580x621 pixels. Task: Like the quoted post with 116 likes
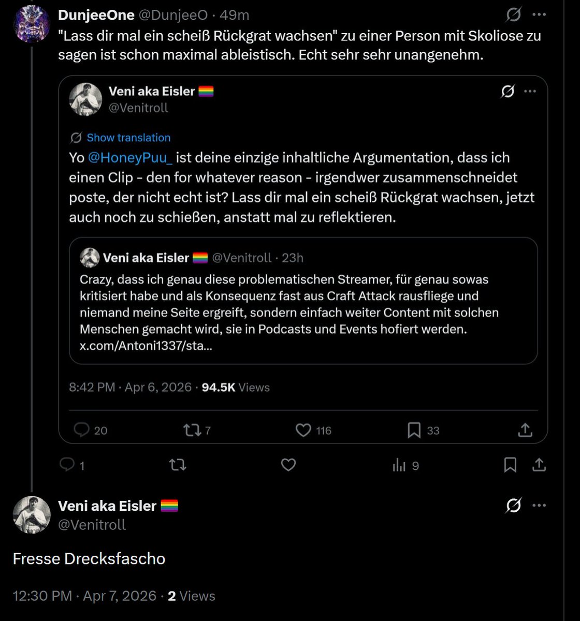click(313, 430)
